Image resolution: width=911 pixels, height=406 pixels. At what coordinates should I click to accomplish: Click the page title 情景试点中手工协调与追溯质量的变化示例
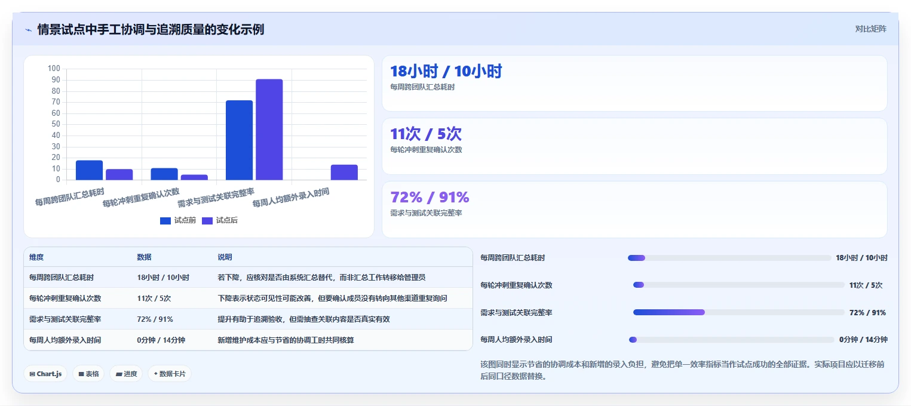click(151, 29)
